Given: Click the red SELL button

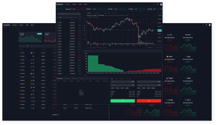Looking at the screenshot, I should point(149,101).
